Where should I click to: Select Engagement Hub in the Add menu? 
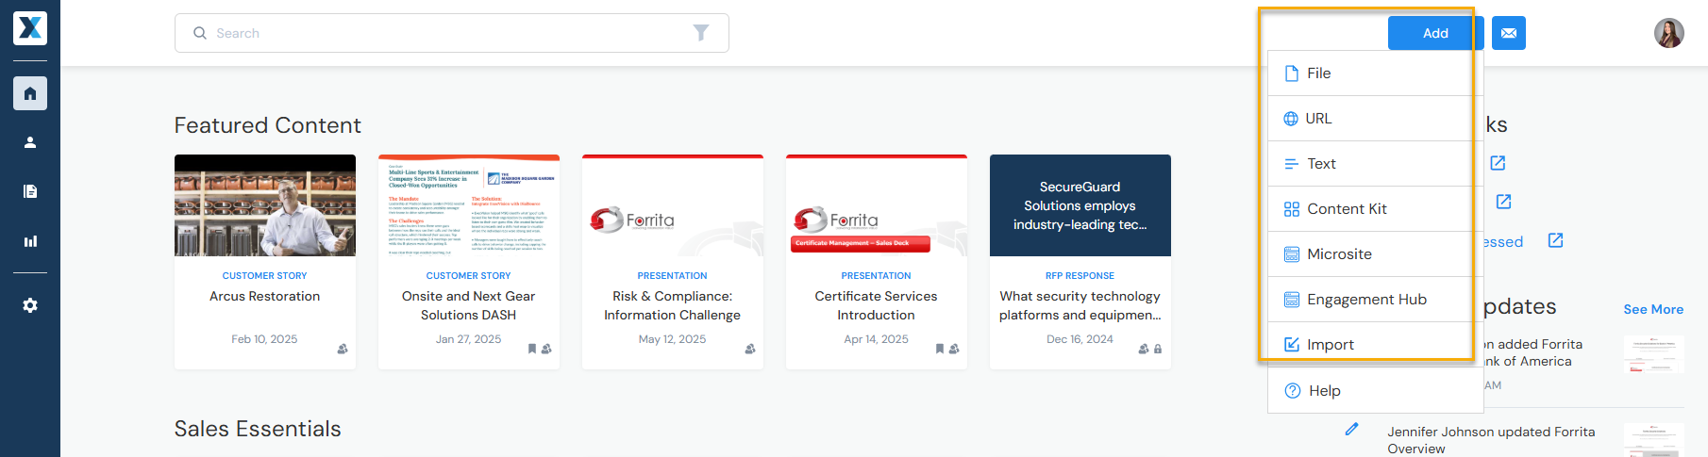tap(1375, 300)
